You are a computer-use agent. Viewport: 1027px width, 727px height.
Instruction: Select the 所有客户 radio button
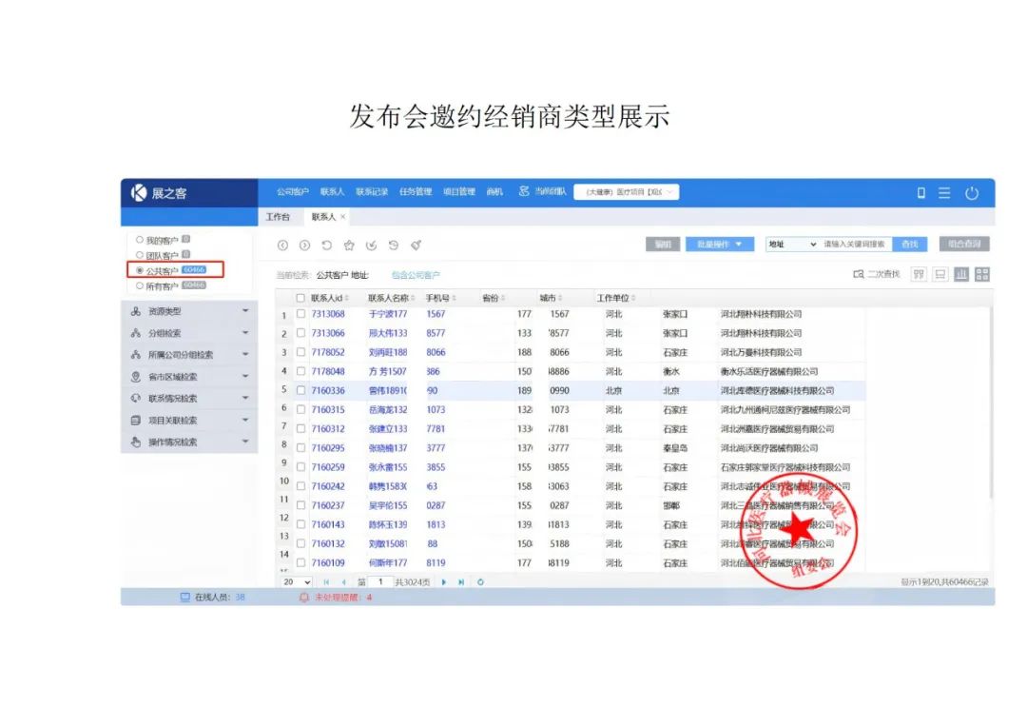pyautogui.click(x=140, y=285)
